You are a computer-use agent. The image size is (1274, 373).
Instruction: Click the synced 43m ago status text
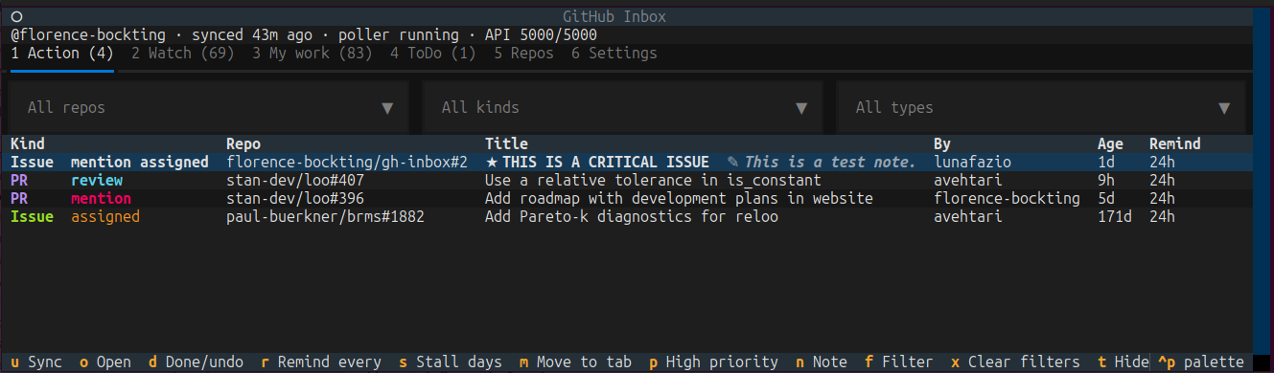pos(252,35)
